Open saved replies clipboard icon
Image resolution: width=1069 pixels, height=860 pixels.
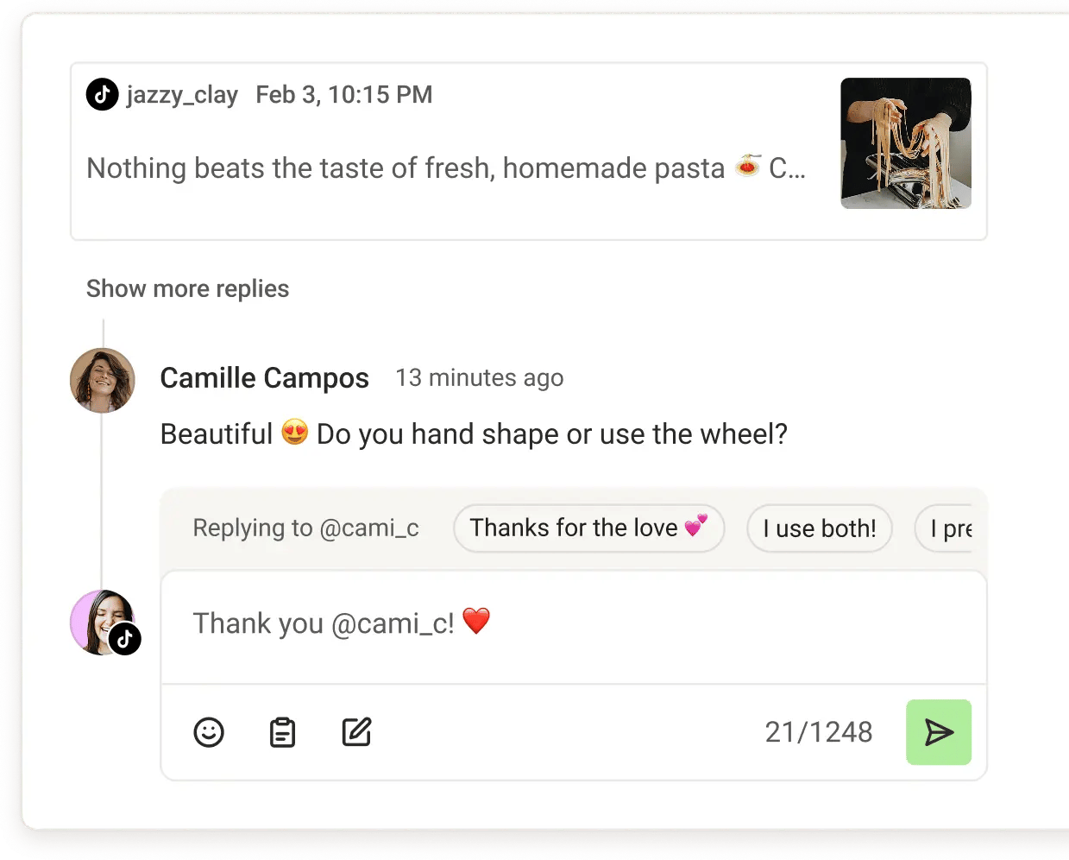click(282, 732)
